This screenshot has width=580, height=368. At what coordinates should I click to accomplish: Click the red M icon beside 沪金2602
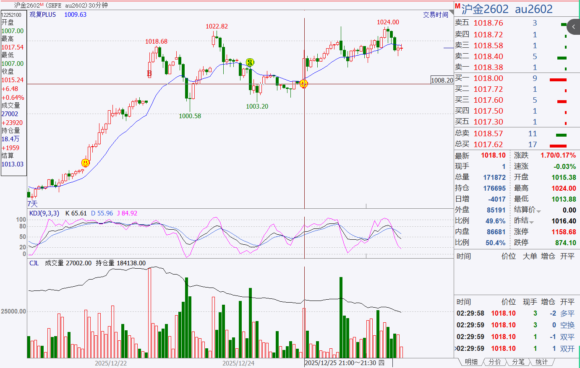click(x=457, y=6)
